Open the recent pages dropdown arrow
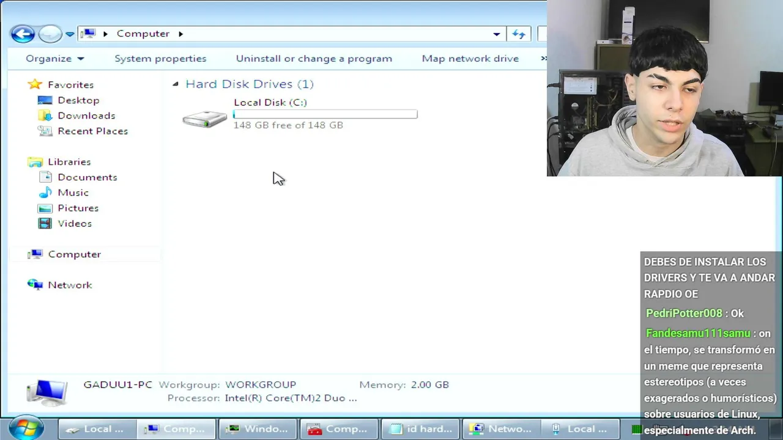Screen dimensions: 783x440 click(x=70, y=34)
